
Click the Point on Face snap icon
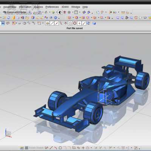point(89,23)
